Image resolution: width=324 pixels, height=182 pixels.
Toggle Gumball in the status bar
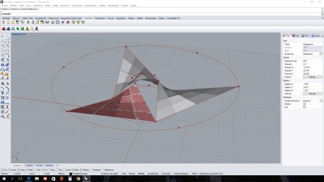coord(166,174)
